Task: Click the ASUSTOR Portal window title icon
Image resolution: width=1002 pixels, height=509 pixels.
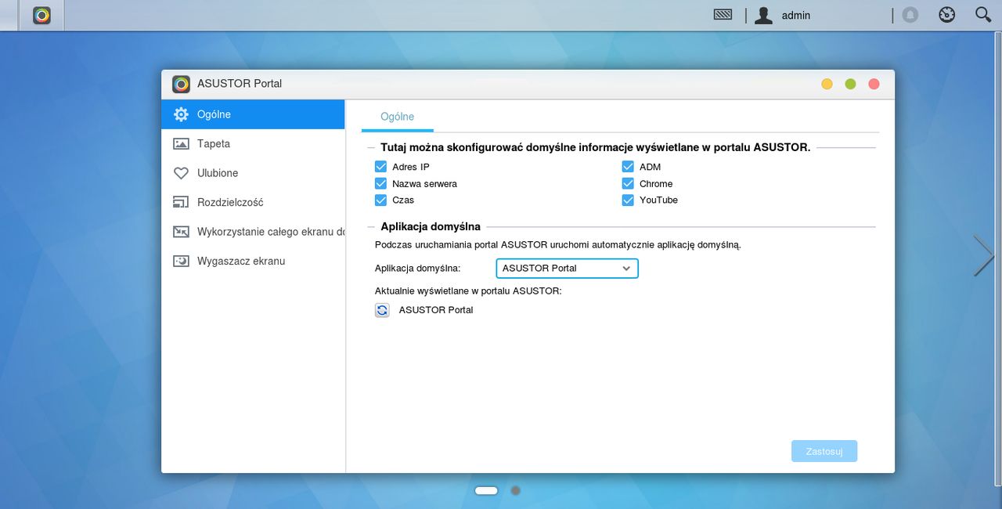Action: pos(181,84)
